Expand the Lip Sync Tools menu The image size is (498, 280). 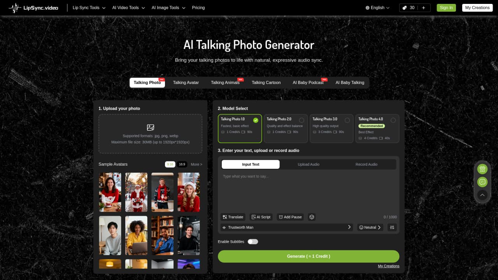[89, 8]
